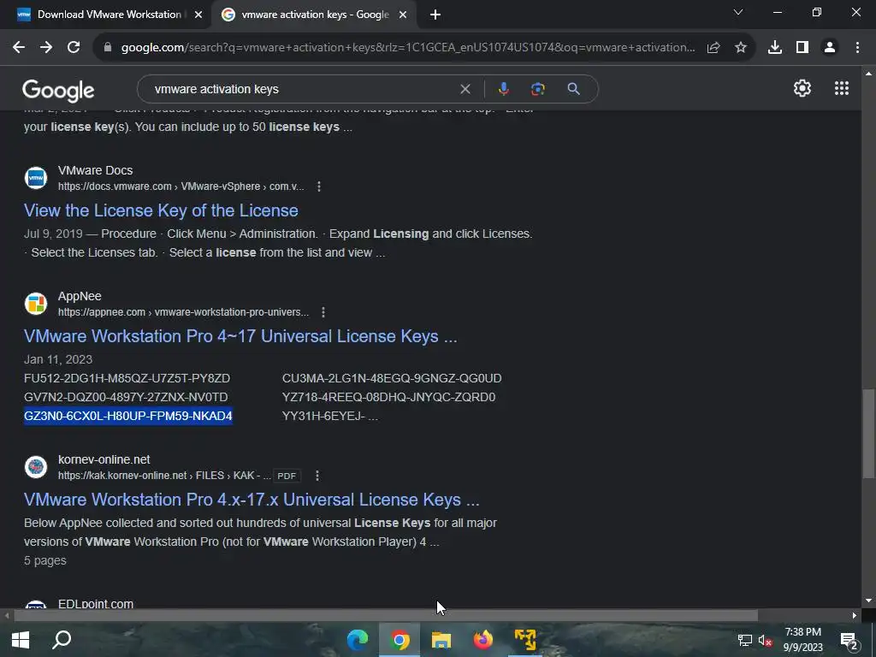
Task: Click the share page icon in address bar
Action: tap(713, 48)
